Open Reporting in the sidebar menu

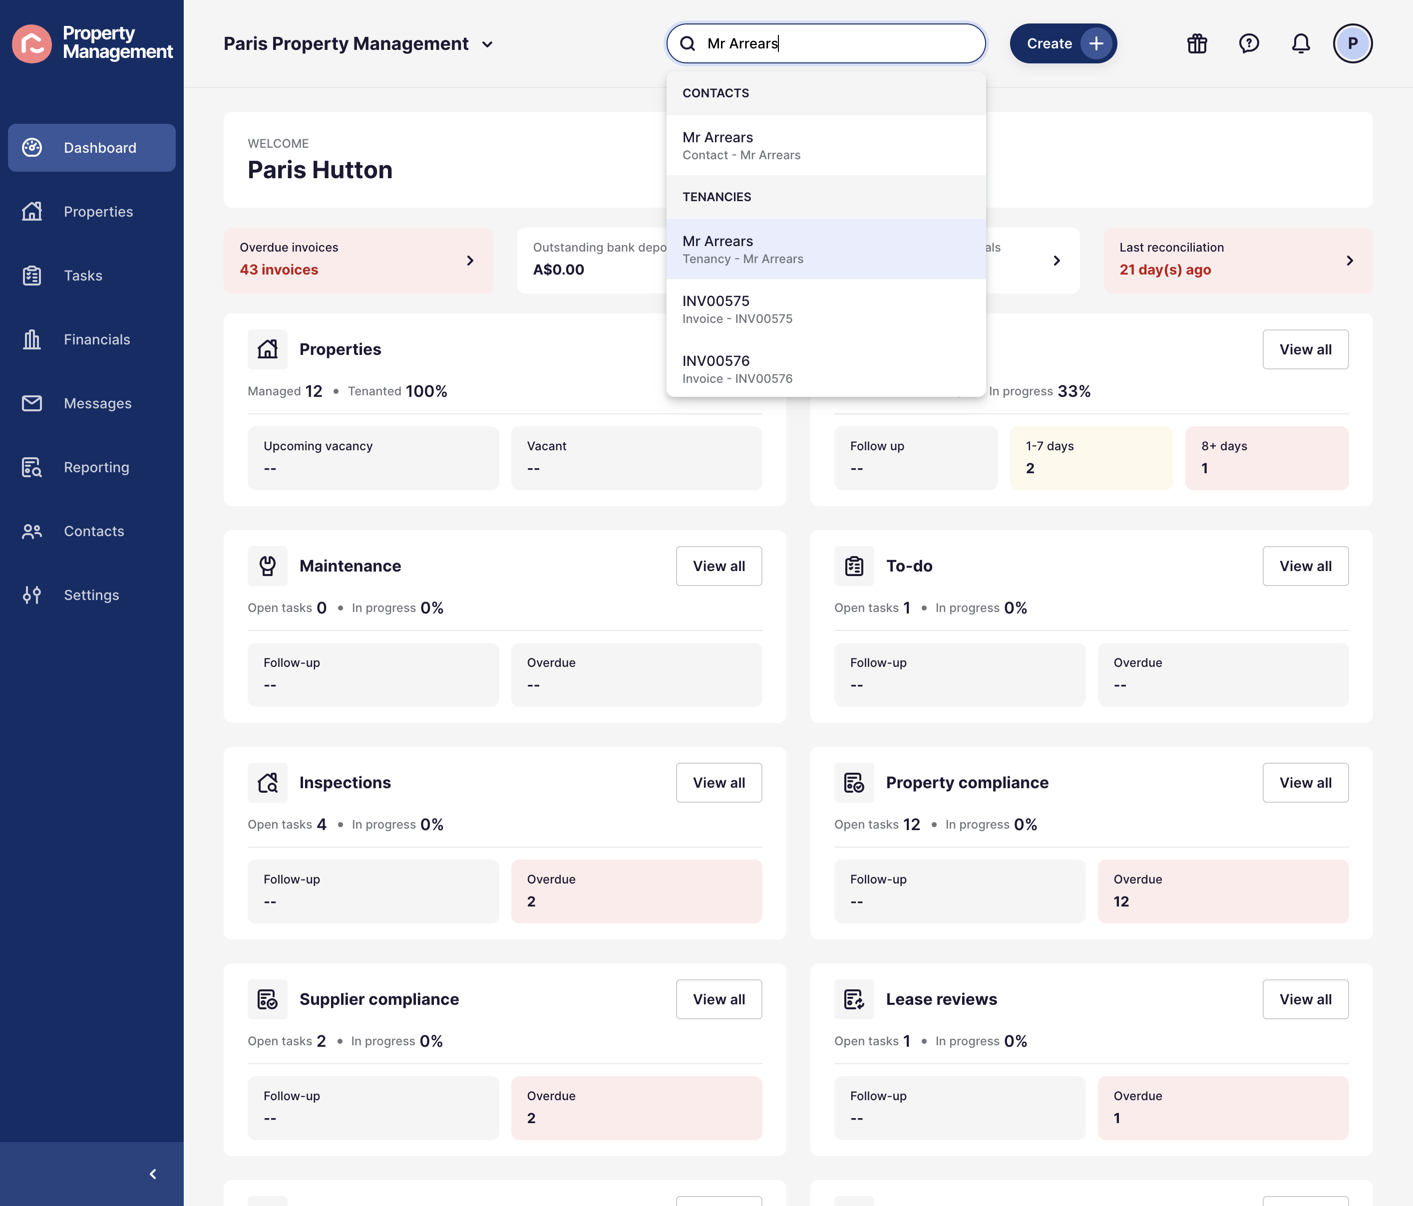click(x=91, y=467)
